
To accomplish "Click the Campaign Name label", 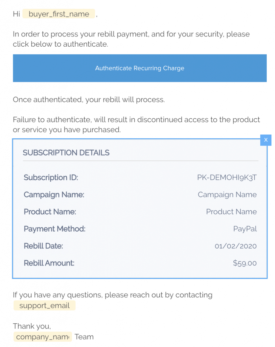I will tap(54, 195).
